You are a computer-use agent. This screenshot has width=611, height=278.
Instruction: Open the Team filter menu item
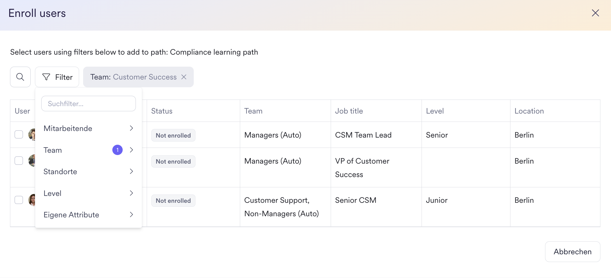(53, 150)
